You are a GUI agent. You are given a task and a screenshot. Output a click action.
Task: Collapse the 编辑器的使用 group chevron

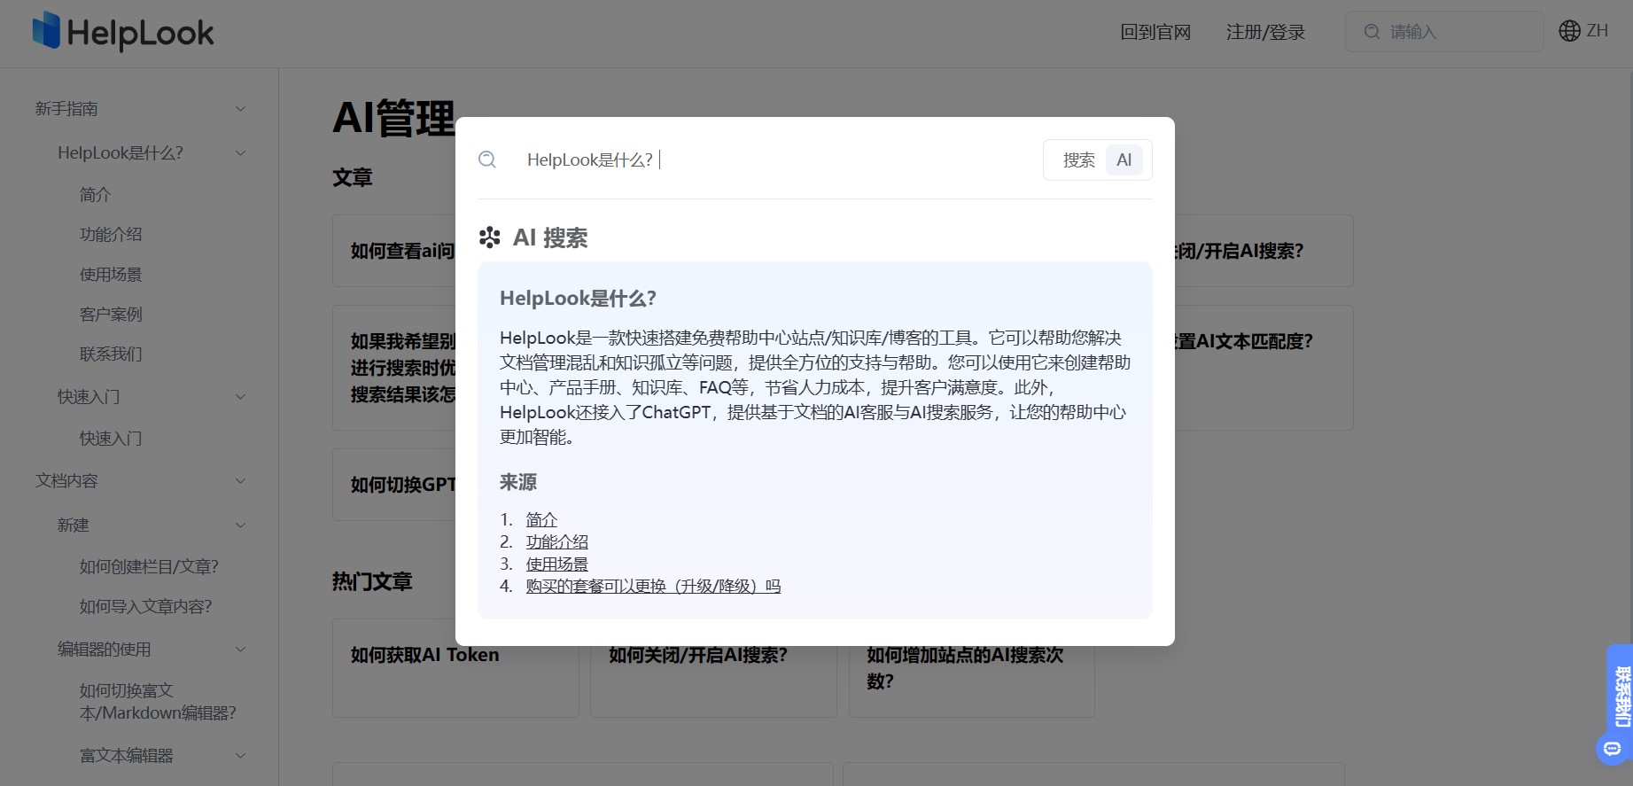[x=240, y=650]
